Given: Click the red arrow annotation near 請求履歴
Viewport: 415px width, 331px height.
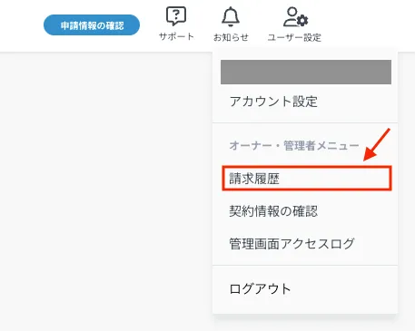Looking at the screenshot, I should (x=377, y=144).
